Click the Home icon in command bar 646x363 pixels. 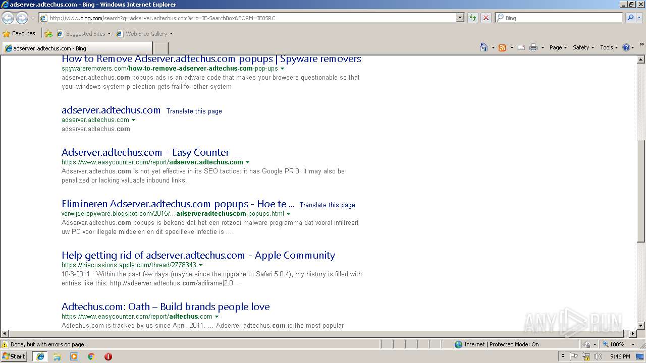point(483,47)
